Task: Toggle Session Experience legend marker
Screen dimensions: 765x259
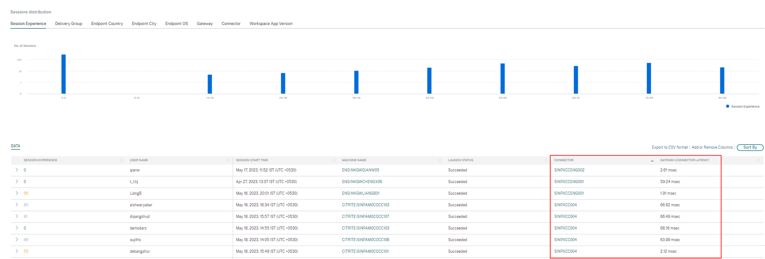Action: 727,106
